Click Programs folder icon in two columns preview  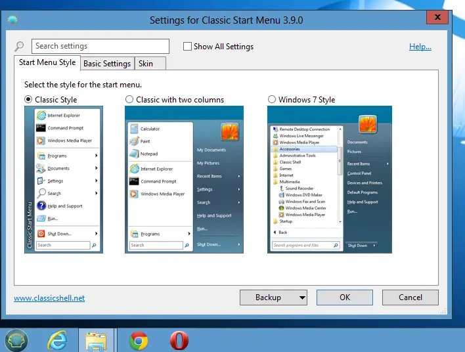point(135,234)
